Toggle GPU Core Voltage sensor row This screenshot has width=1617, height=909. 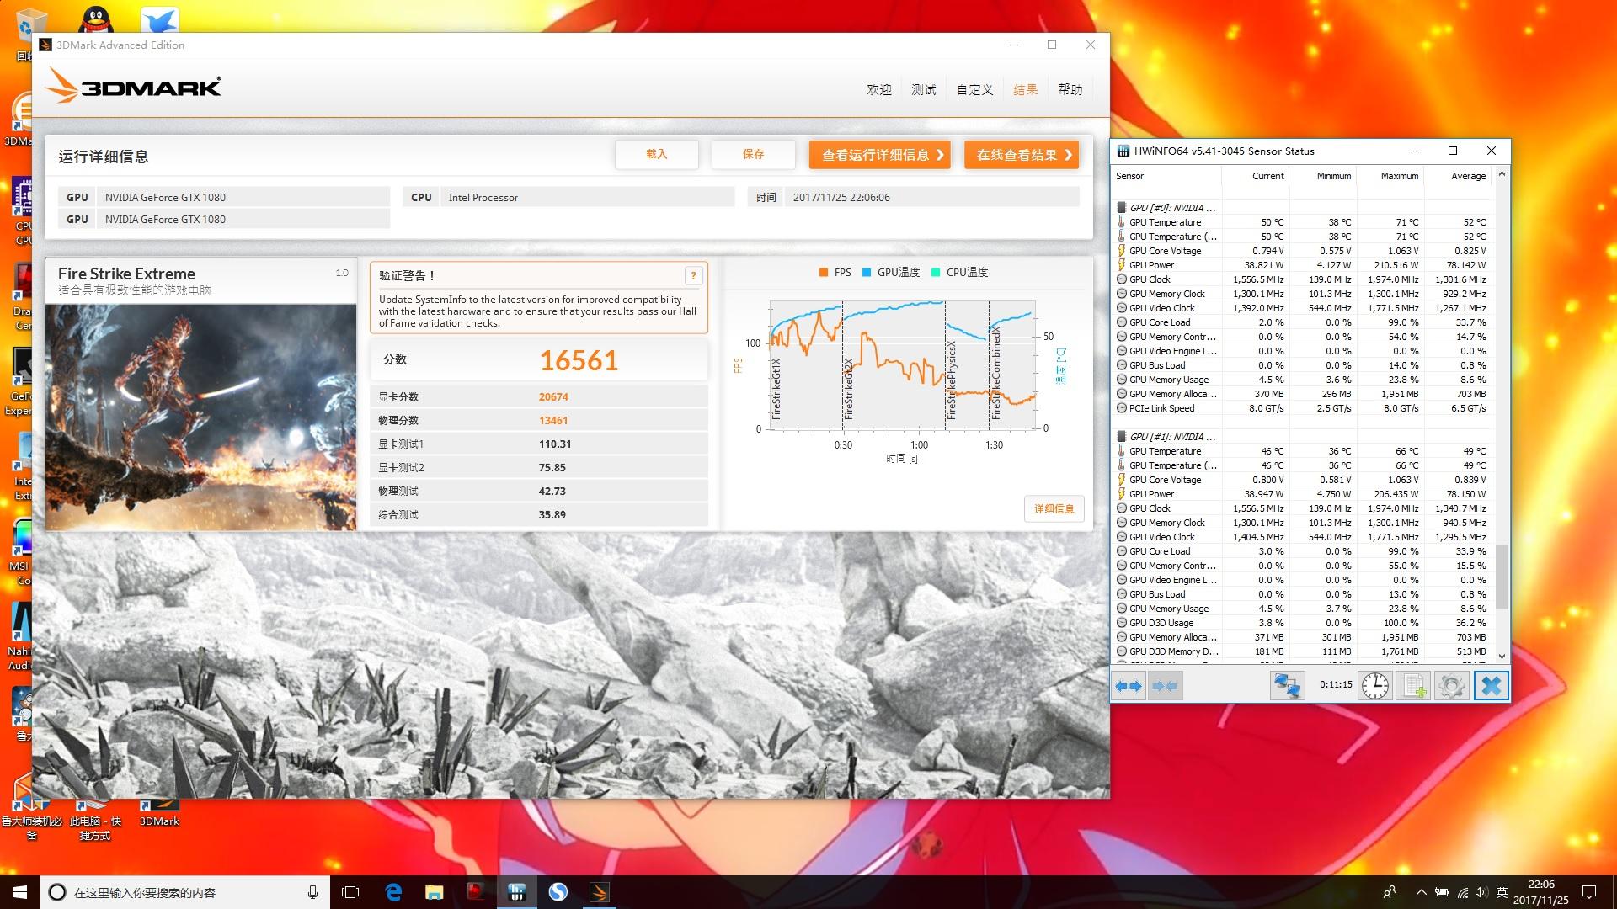[x=1168, y=250]
